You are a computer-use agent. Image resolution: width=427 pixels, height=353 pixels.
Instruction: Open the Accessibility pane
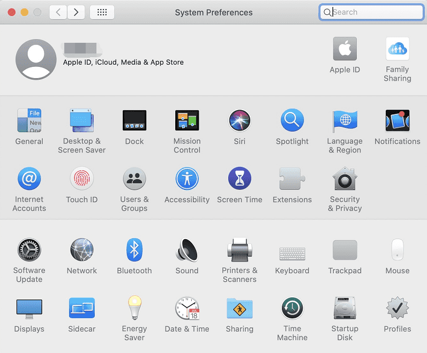186,179
